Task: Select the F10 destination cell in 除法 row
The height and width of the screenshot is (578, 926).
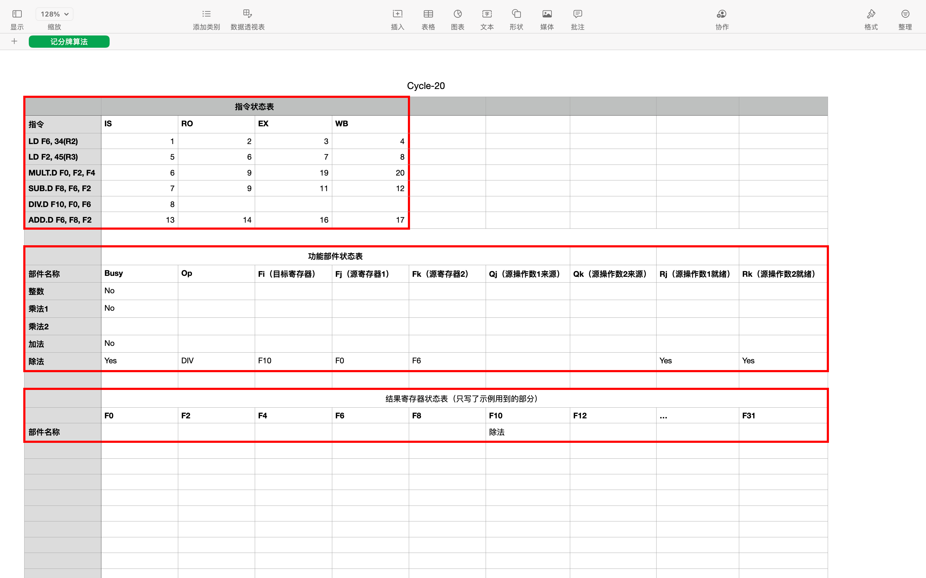Action: coord(293,361)
